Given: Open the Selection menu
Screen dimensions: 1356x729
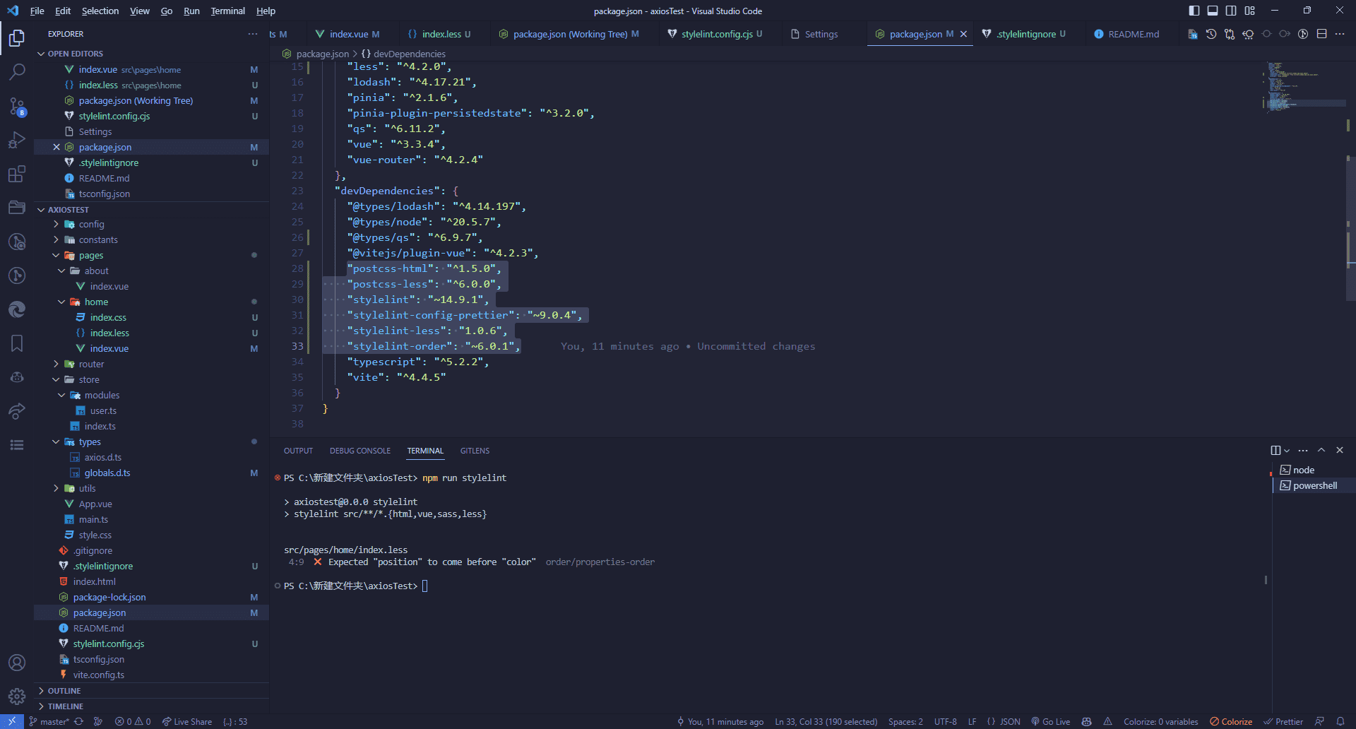Looking at the screenshot, I should (x=100, y=11).
